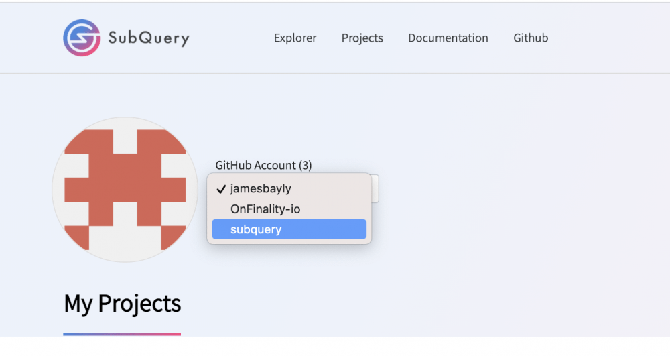Image resolution: width=670 pixels, height=356 pixels.
Task: Click the gradient underline below My Projects
Action: (122, 334)
